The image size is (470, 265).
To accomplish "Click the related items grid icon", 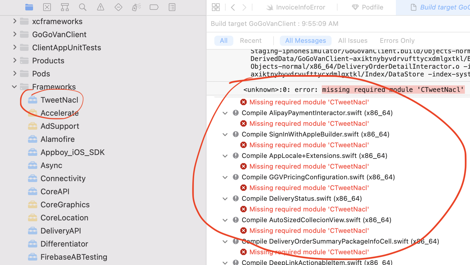I will point(216,7).
